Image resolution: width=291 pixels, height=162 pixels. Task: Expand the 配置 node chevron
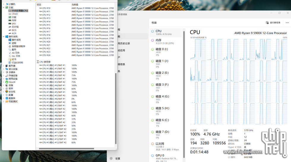pyautogui.click(x=4, y=95)
